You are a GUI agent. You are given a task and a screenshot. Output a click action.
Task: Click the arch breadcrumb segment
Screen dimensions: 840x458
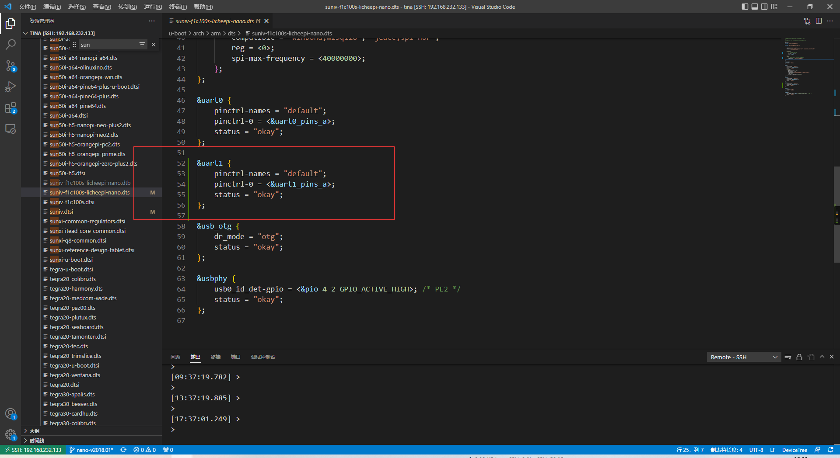(199, 33)
